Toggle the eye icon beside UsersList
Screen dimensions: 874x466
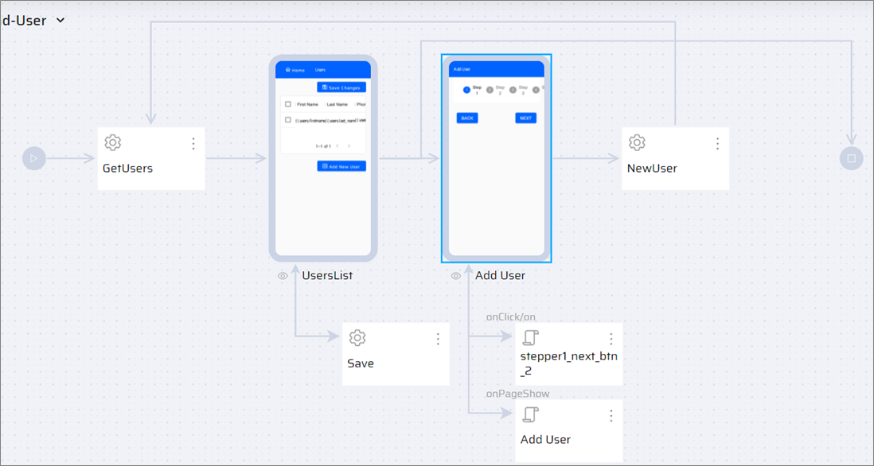(x=282, y=275)
